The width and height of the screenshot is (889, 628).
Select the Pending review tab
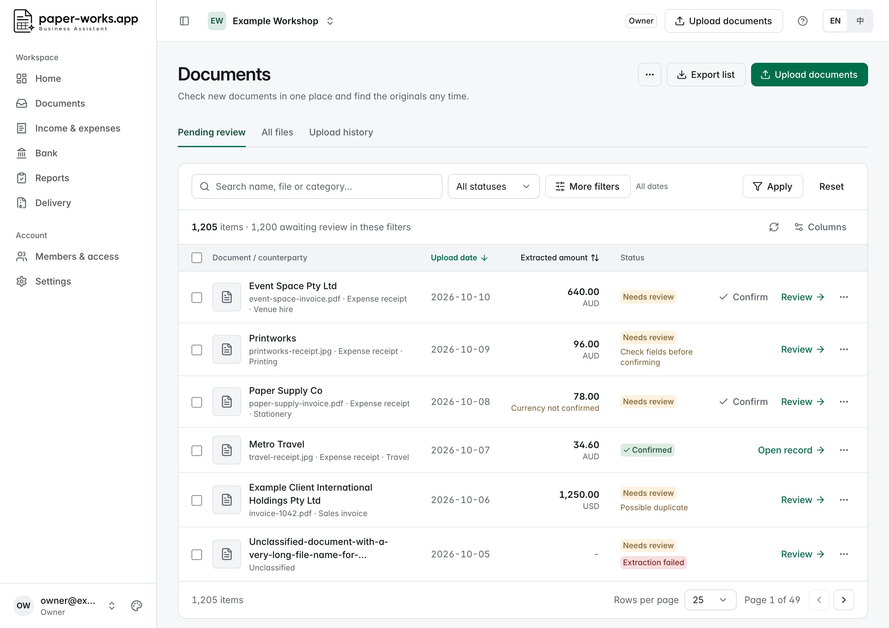pyautogui.click(x=211, y=132)
